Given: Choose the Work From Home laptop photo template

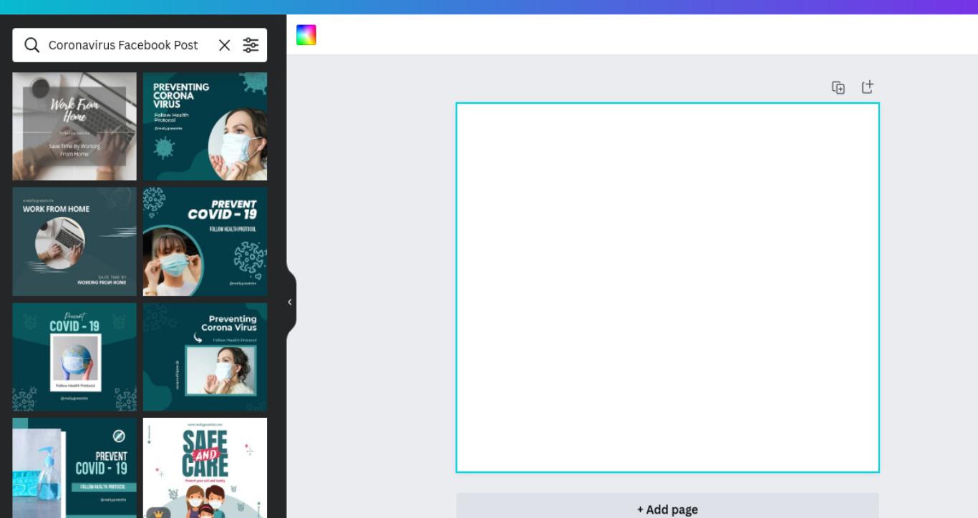Looking at the screenshot, I should pos(74,126).
